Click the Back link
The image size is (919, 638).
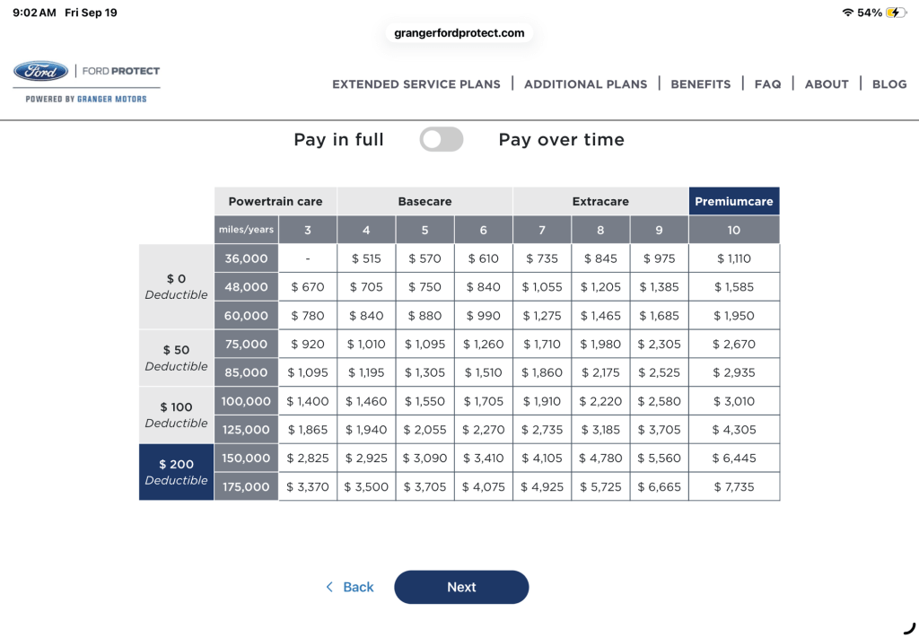pyautogui.click(x=358, y=587)
